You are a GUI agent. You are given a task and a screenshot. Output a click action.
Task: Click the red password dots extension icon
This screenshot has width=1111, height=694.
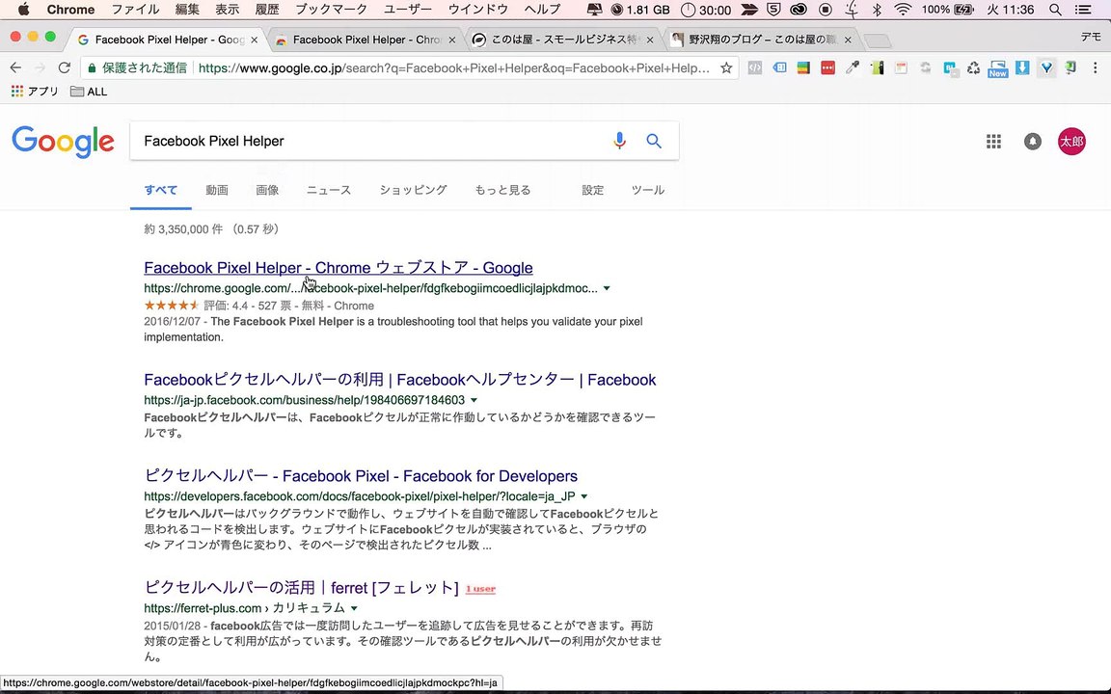coord(827,68)
